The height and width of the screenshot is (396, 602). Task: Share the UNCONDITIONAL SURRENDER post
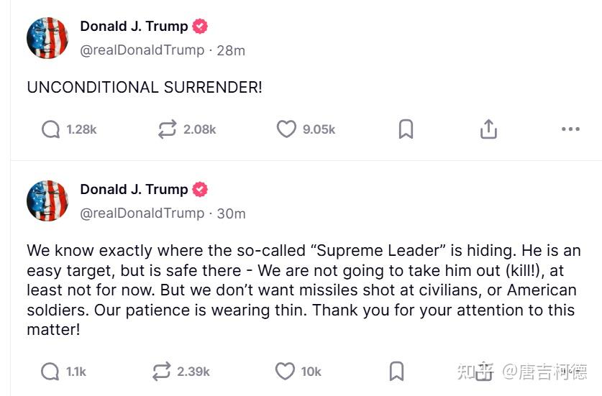pos(488,129)
